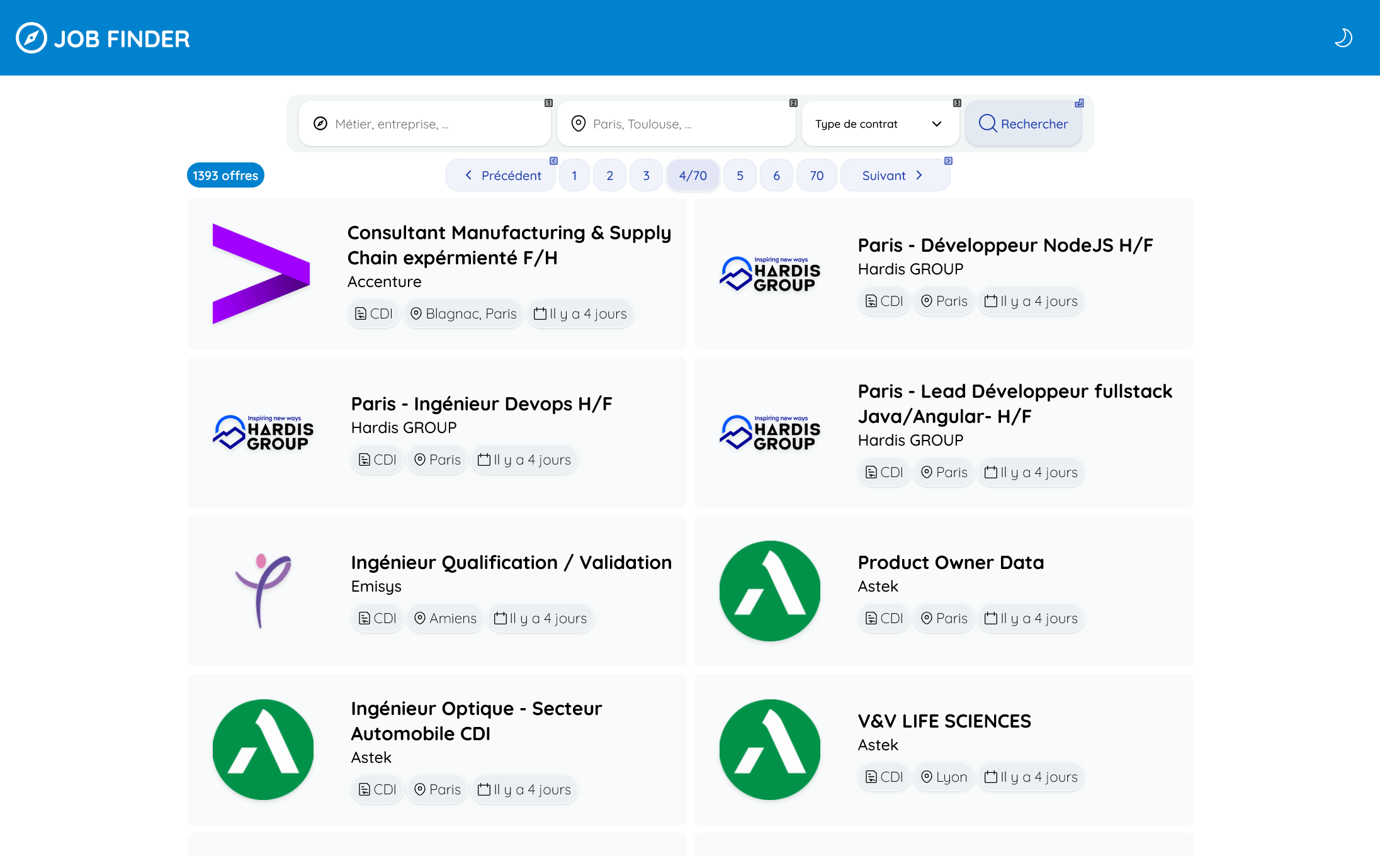Click the location pin in city field

[578, 123]
